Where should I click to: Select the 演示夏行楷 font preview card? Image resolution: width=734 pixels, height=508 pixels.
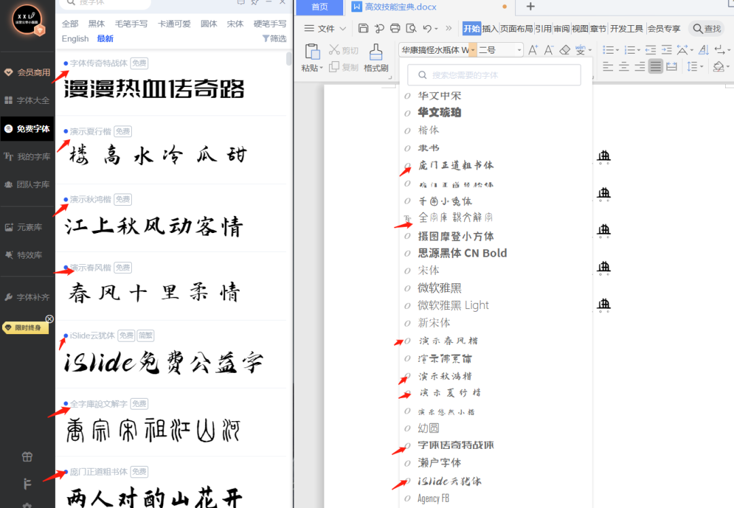tap(171, 149)
